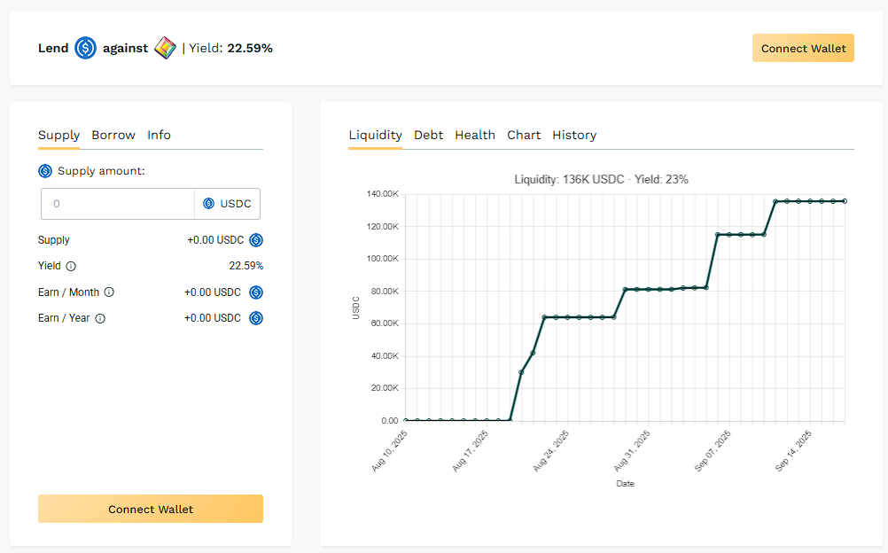Switch to the Borrow tab
The width and height of the screenshot is (888, 553).
pos(113,136)
